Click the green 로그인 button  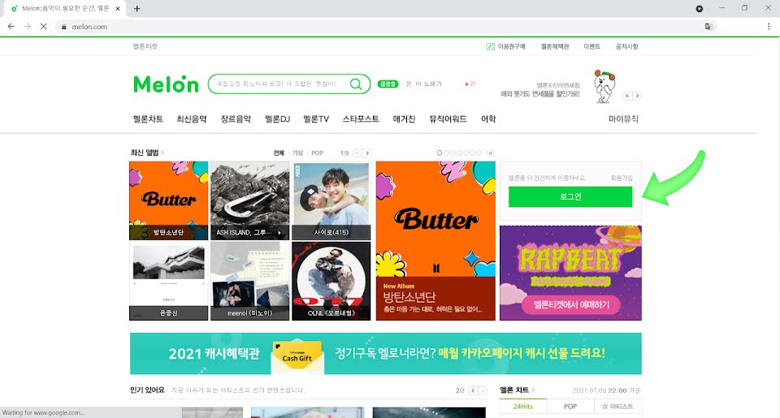(x=570, y=196)
